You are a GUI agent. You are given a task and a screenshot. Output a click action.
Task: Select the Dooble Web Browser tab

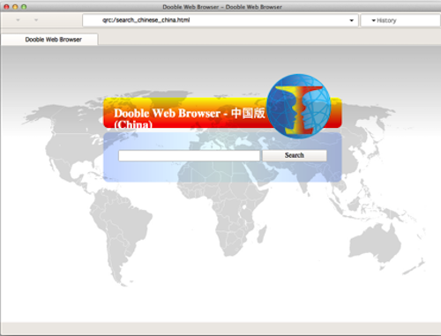[49, 40]
